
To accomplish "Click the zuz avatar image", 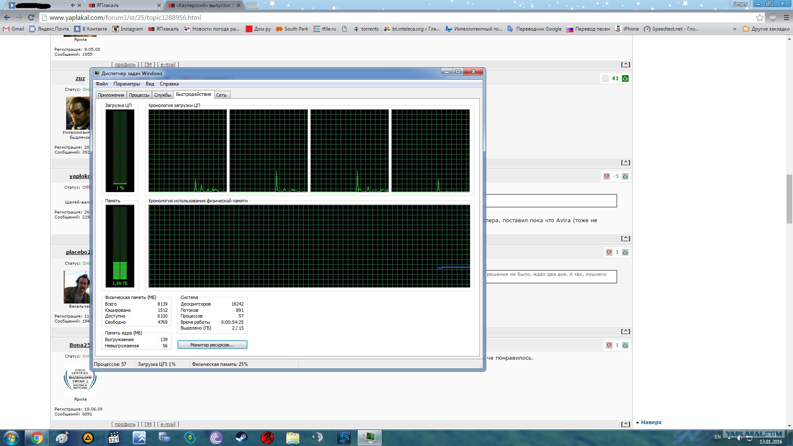I will [78, 113].
